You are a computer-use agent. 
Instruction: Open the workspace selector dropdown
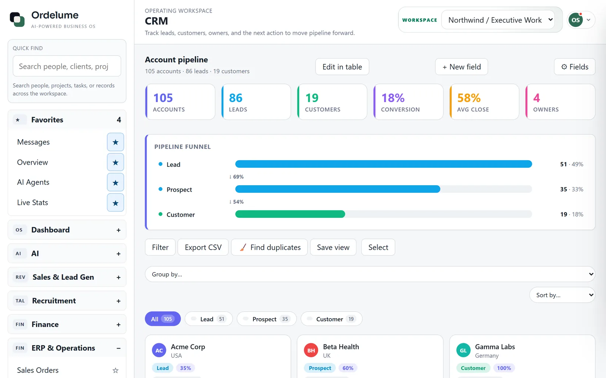498,20
